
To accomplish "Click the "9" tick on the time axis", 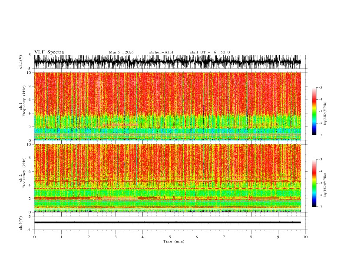I will [278, 237].
